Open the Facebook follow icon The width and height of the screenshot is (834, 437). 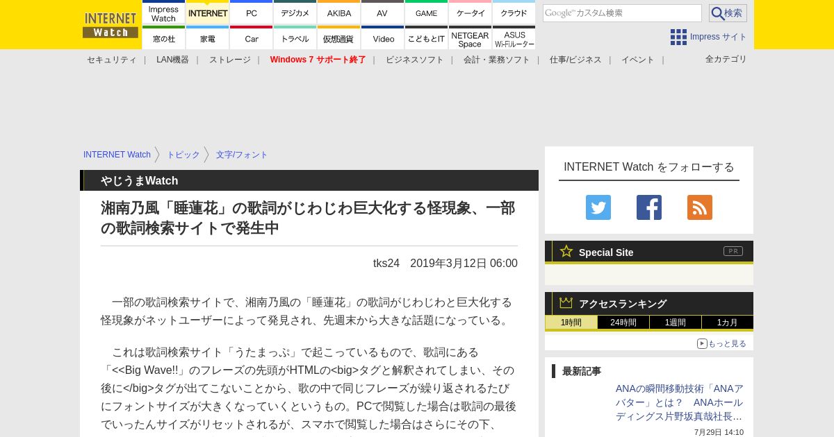click(649, 207)
